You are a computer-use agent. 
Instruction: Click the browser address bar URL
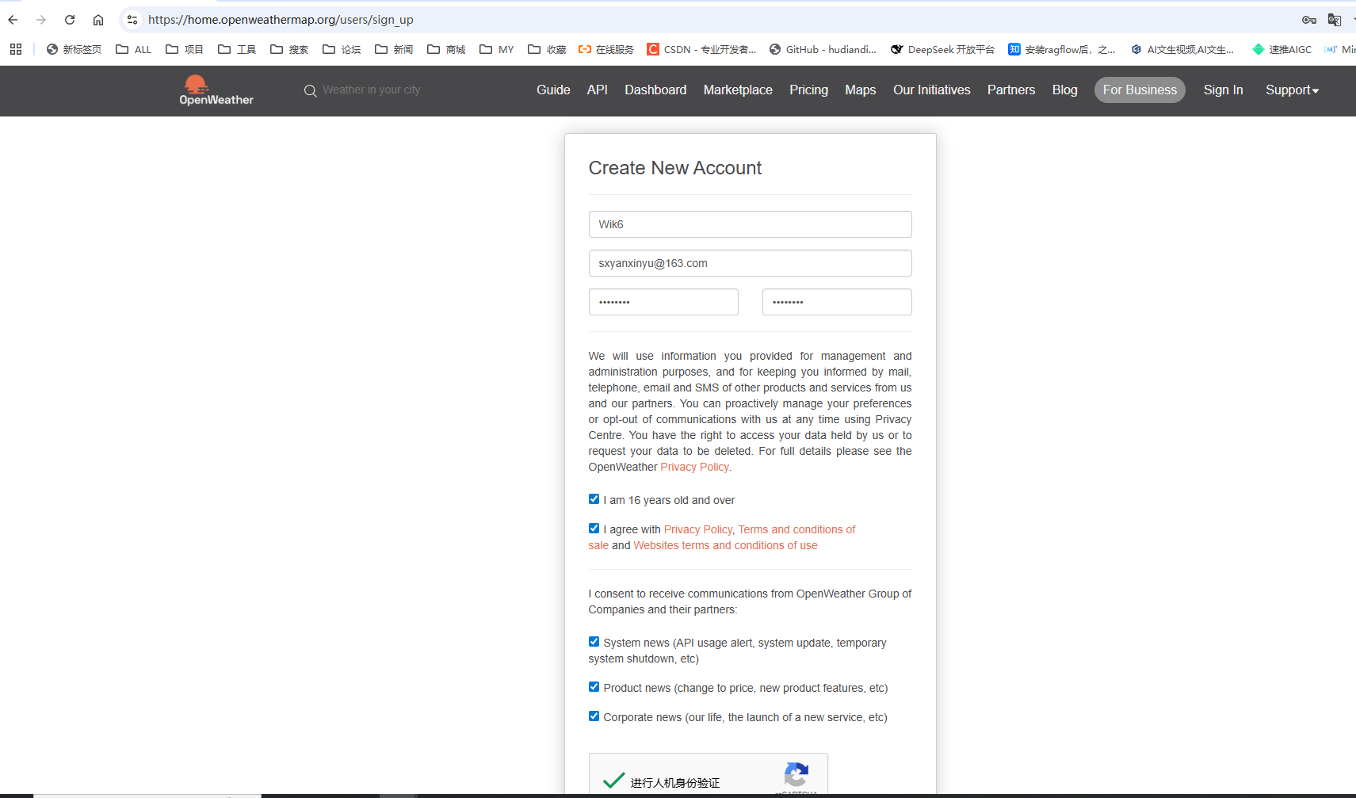click(281, 20)
